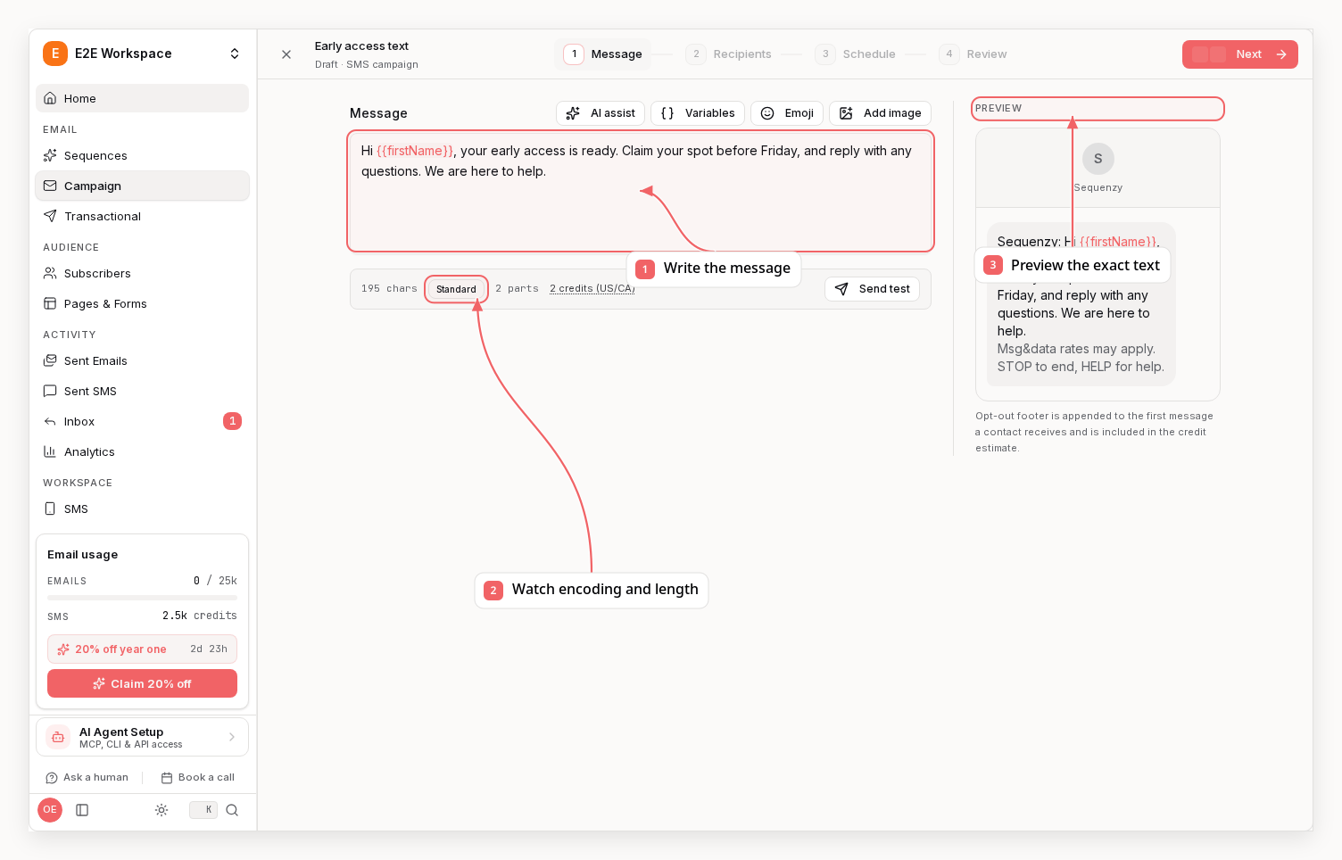Go to Home in sidebar
This screenshot has height=860, width=1342.
142,98
